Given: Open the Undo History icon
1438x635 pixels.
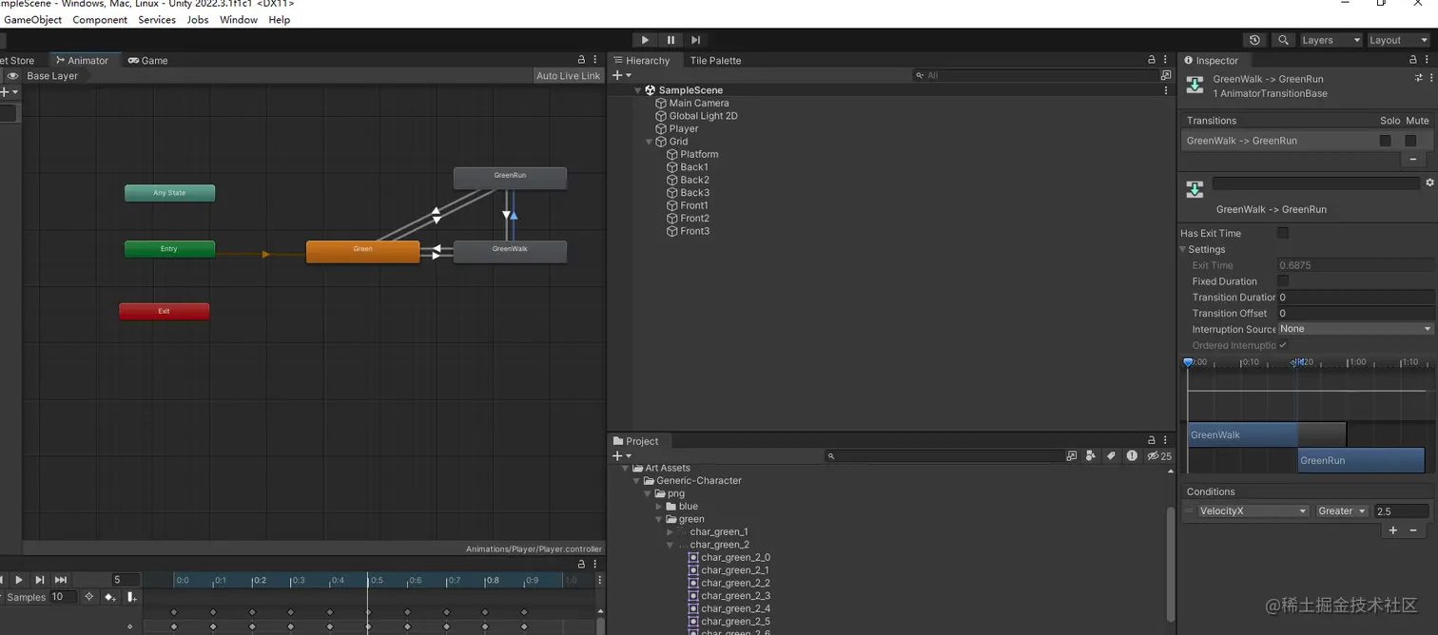Looking at the screenshot, I should tap(1254, 40).
